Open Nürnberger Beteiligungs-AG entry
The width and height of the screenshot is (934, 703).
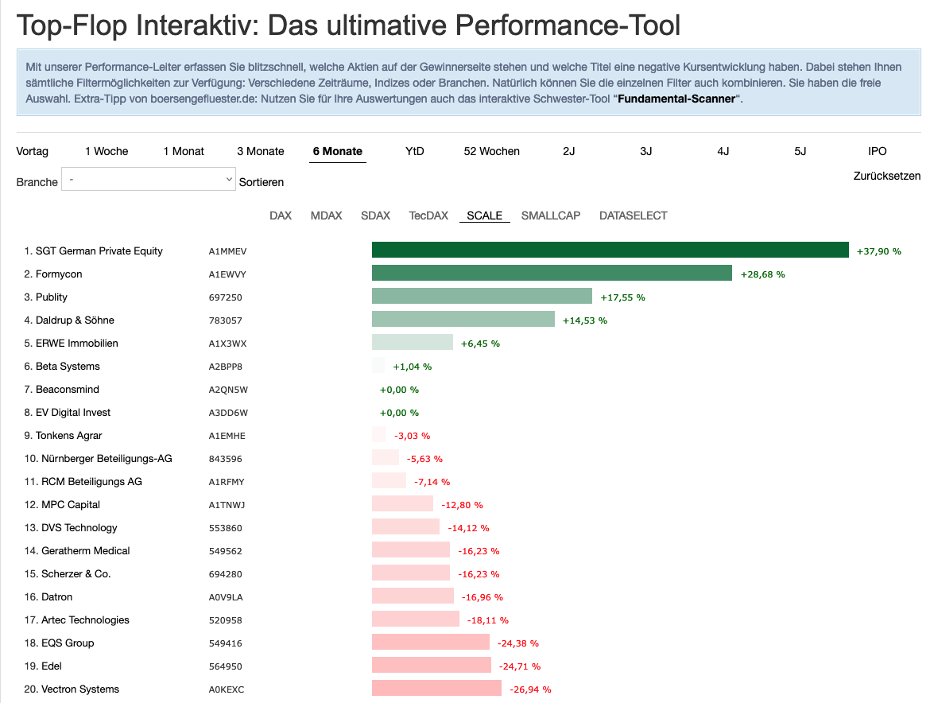(107, 459)
